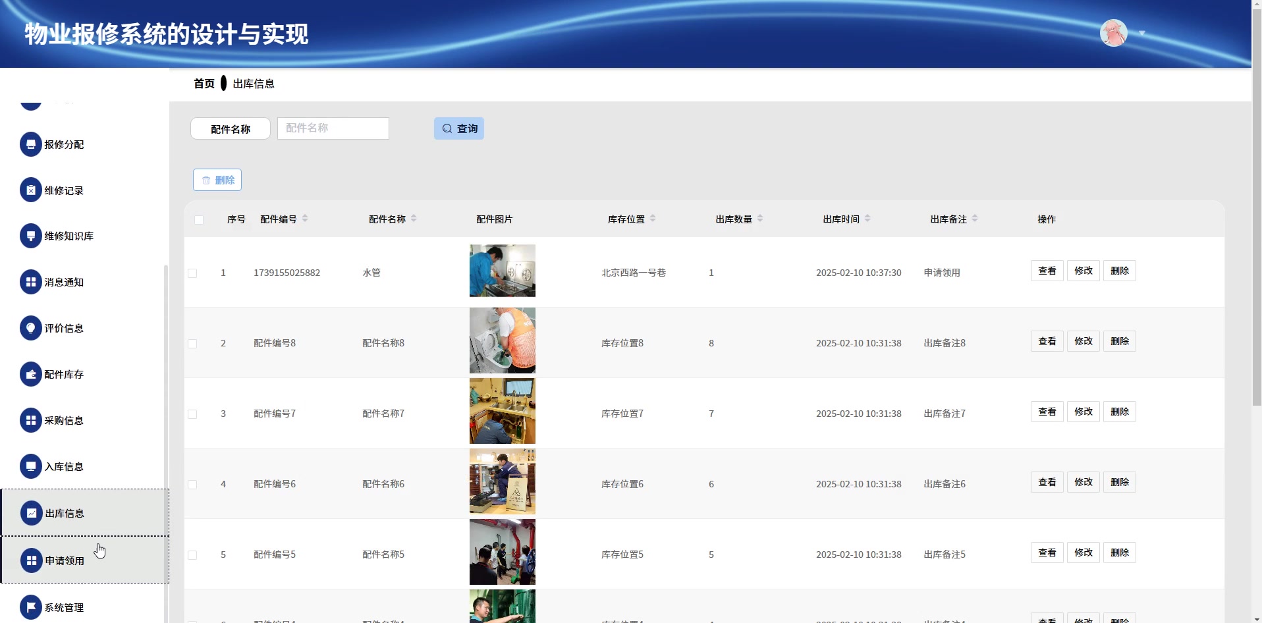Click the 申请领用 sidebar icon
This screenshot has height=623, width=1262.
31,560
